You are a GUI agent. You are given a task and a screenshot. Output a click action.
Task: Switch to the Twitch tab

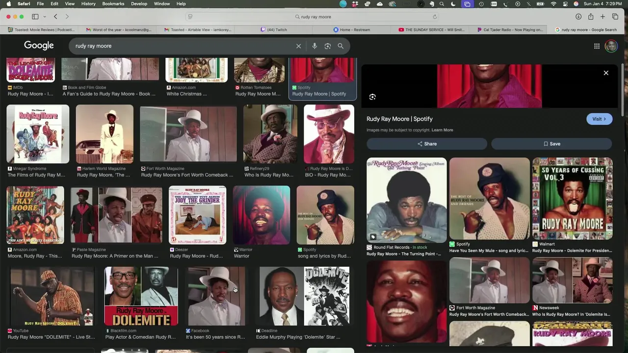click(274, 29)
